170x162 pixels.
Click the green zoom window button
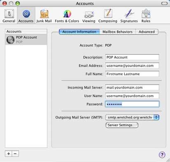[18, 3]
